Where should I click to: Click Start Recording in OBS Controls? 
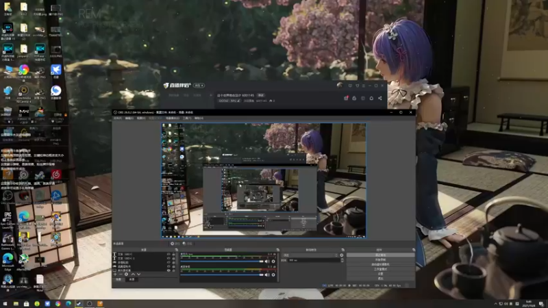[x=380, y=260]
